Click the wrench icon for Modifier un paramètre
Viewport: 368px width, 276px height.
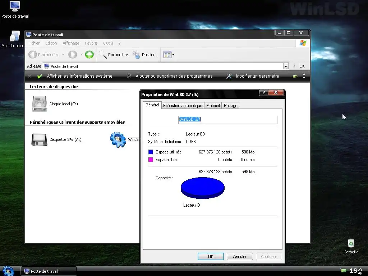point(229,76)
